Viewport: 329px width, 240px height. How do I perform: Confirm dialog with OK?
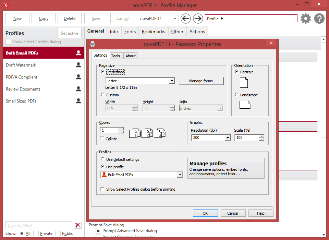(205, 213)
